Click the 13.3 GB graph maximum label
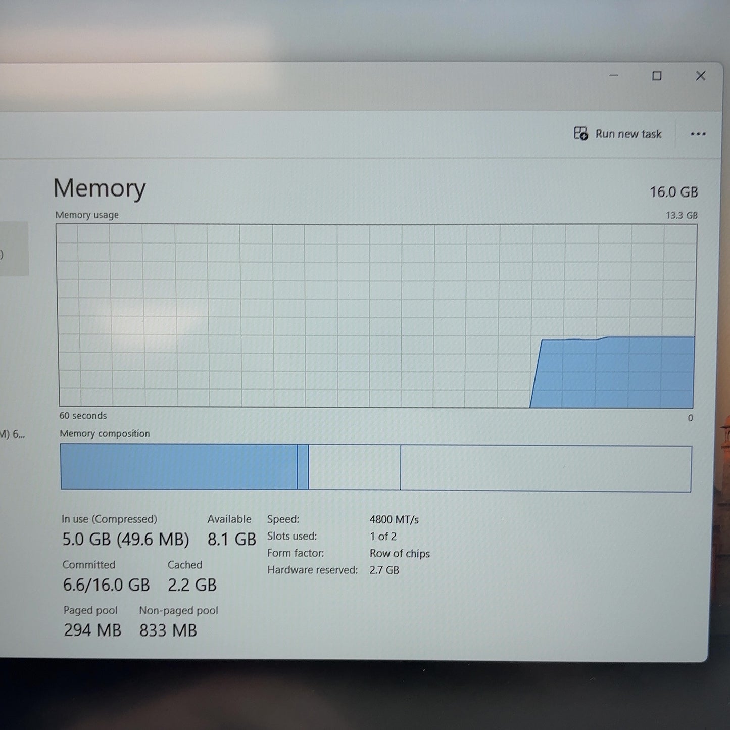This screenshot has width=730, height=730. [x=682, y=215]
